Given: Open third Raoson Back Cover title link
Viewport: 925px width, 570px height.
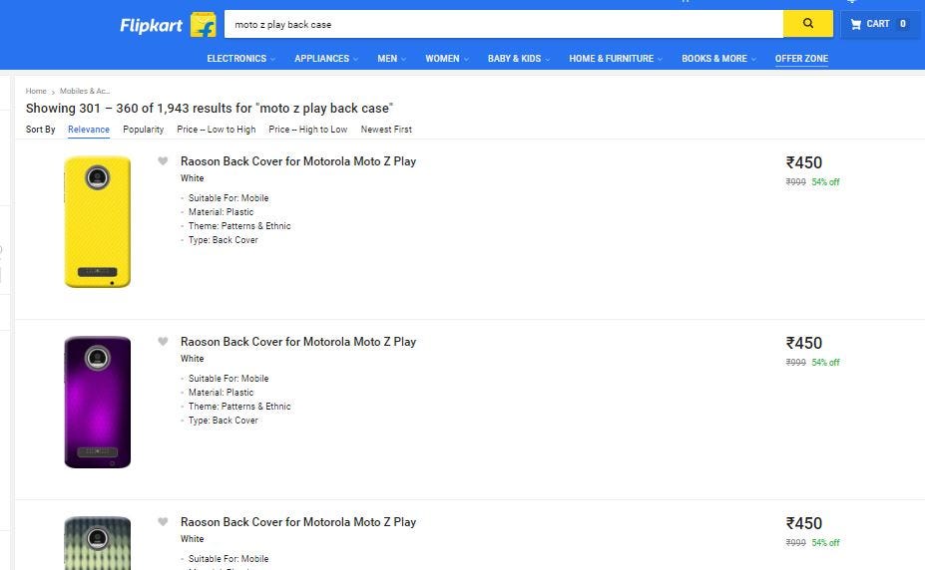Looking at the screenshot, I should (298, 522).
